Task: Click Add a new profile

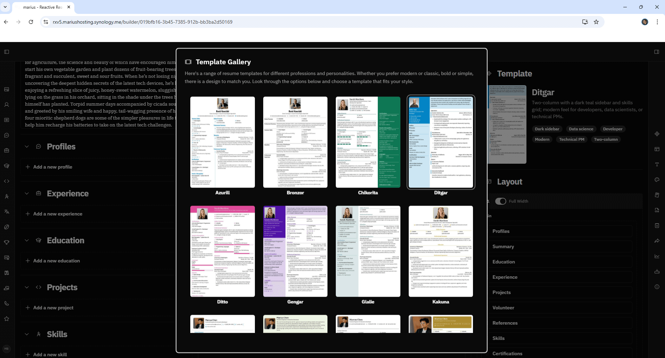Action: (52, 167)
